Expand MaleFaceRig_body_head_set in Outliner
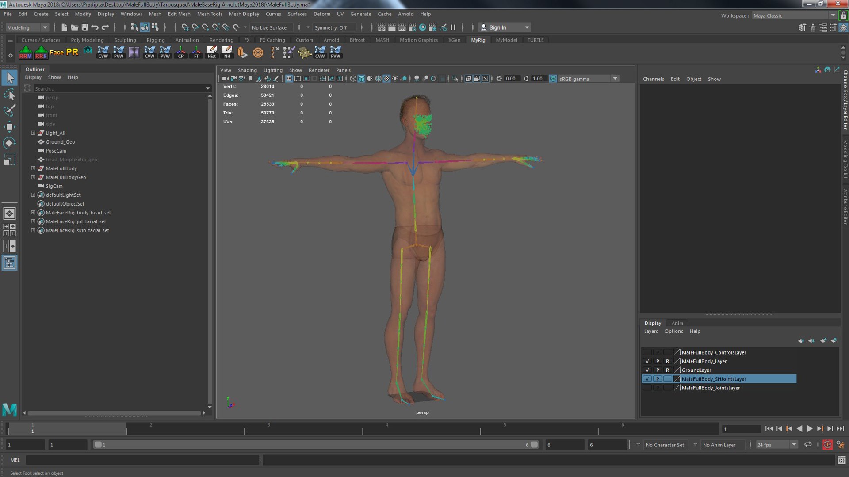 pos(33,212)
